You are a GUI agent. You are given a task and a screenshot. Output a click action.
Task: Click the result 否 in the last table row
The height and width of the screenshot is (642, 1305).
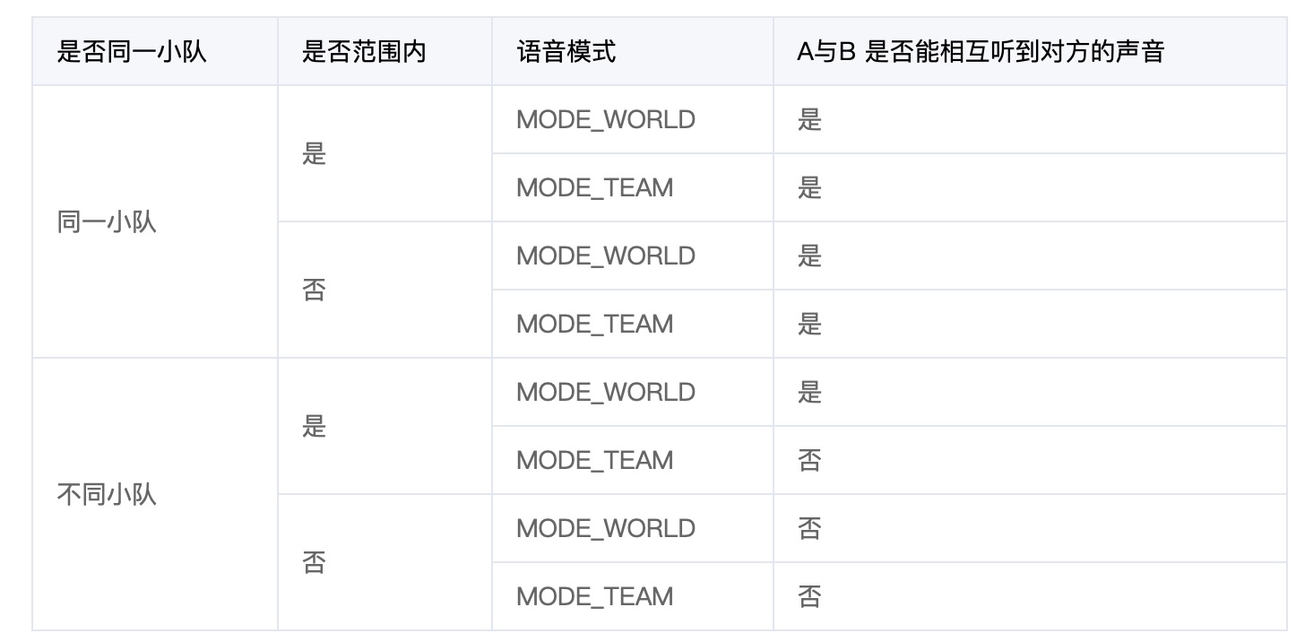(809, 596)
